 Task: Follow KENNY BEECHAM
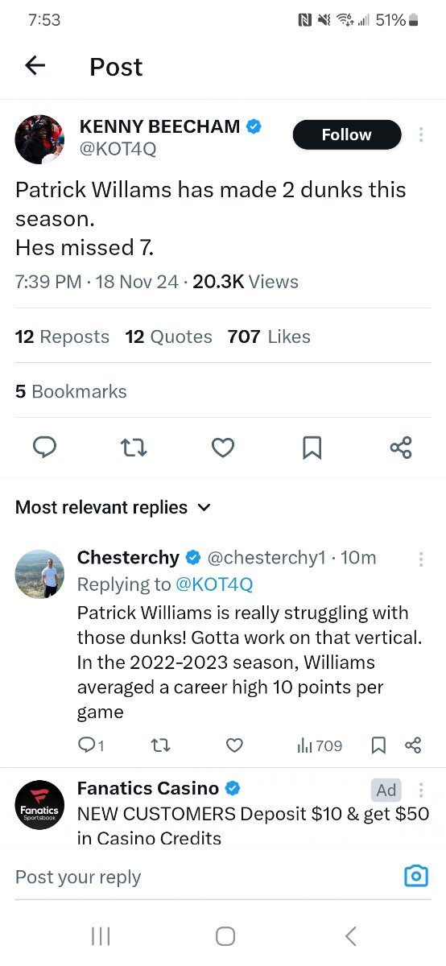pos(347,135)
